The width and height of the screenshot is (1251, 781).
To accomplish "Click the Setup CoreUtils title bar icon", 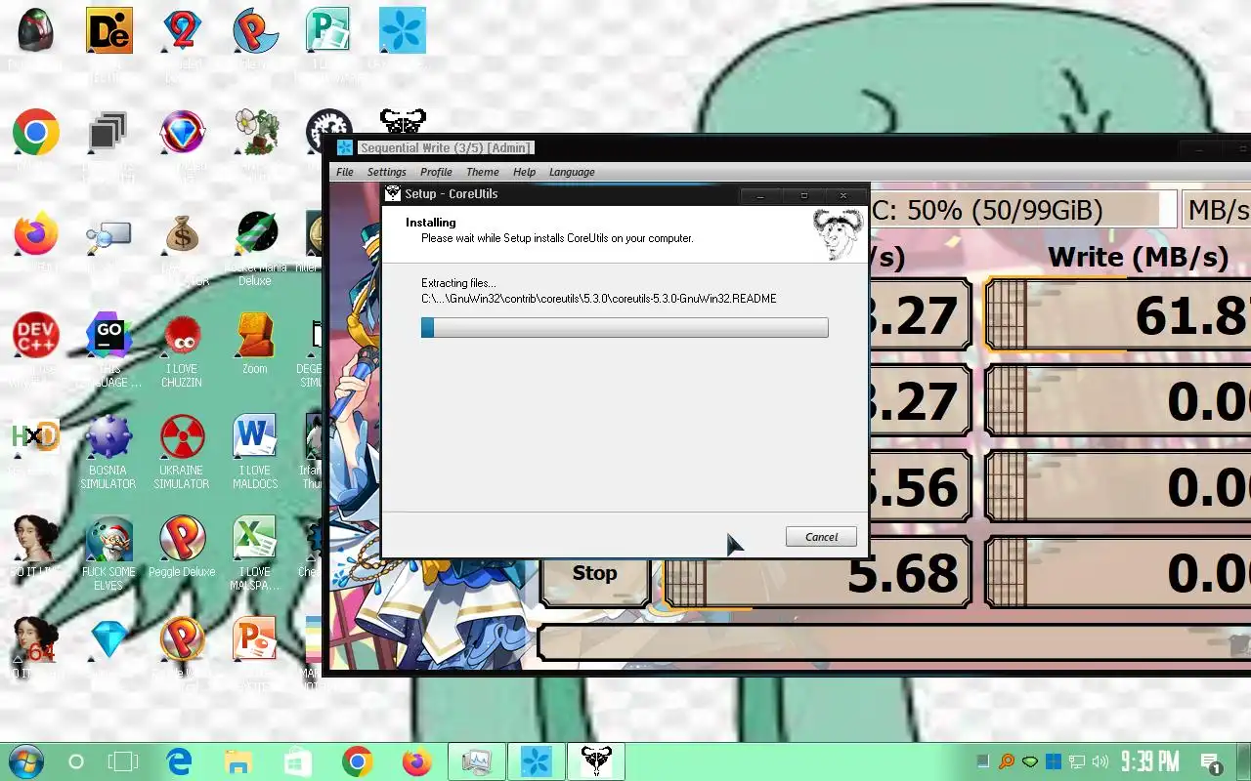I will click(393, 193).
